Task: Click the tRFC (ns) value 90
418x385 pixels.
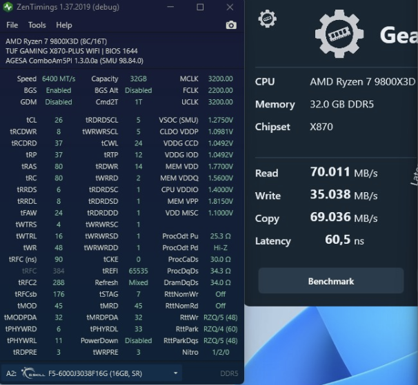Action: pos(59,260)
